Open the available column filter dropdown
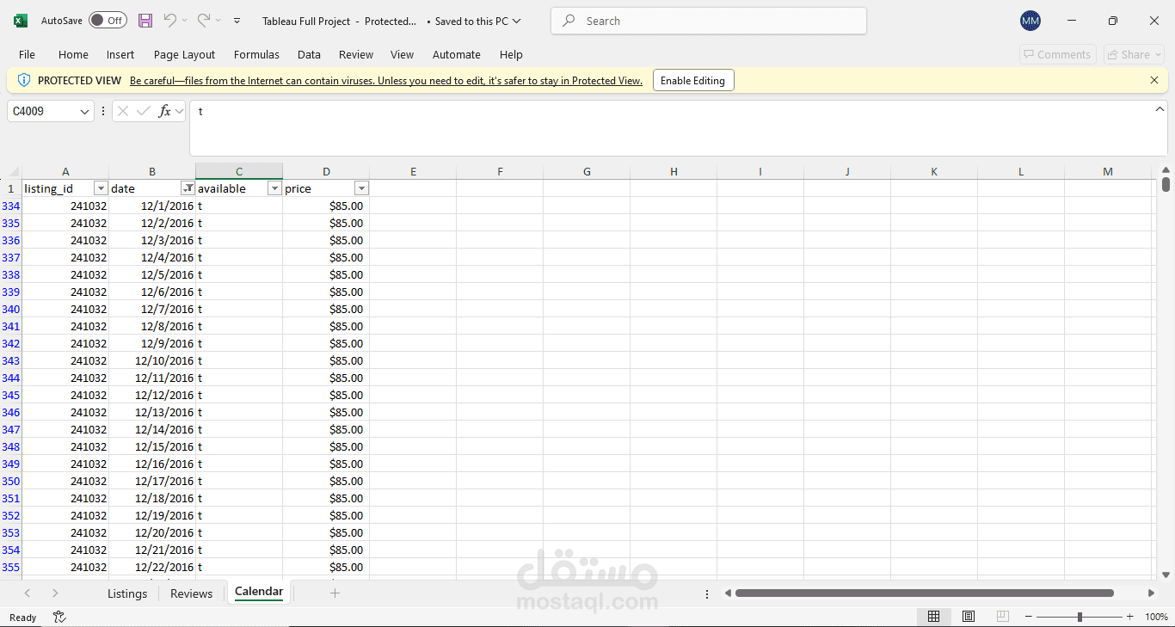Viewport: 1175px width, 627px height. coord(274,188)
